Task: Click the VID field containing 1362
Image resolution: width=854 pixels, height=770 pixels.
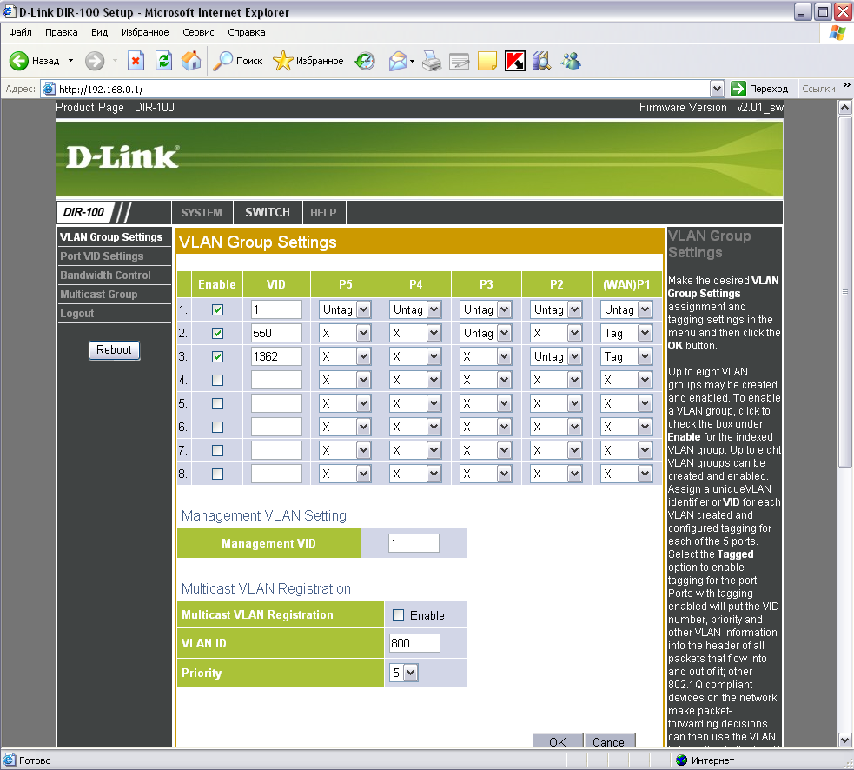Action: click(x=276, y=357)
